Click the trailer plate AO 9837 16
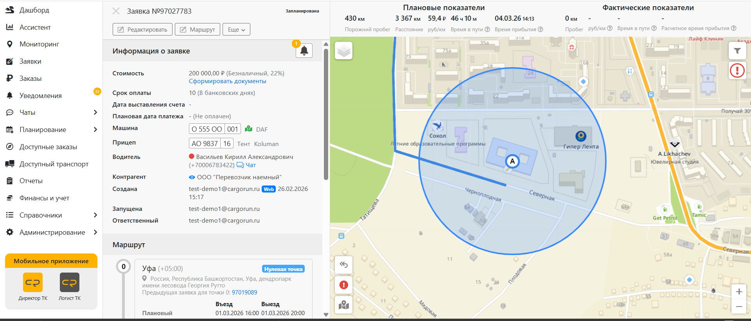Viewport: 751px width, 321px height. tap(211, 143)
